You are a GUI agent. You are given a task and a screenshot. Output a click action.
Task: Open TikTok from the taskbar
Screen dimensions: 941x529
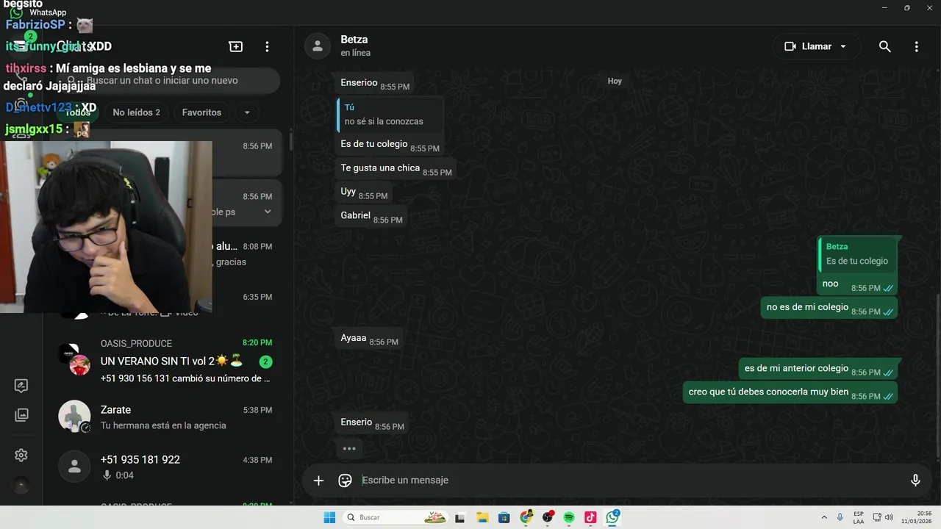coord(590,517)
